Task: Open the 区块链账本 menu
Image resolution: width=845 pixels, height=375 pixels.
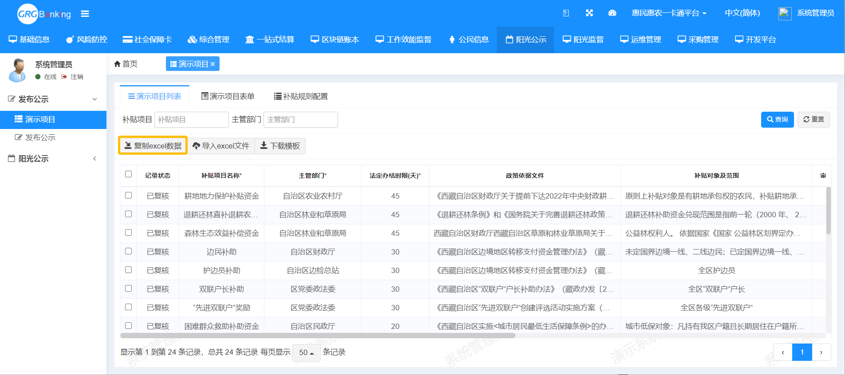Action: (x=335, y=39)
